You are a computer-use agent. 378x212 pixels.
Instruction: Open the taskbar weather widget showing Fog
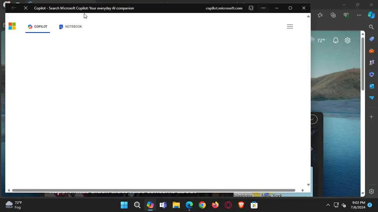point(14,205)
